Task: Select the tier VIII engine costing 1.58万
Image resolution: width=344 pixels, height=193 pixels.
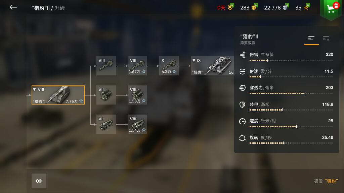Action: [137, 95]
